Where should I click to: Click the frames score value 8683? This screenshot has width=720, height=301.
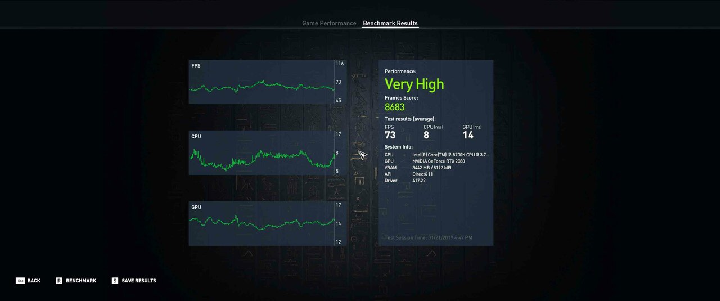click(x=395, y=107)
